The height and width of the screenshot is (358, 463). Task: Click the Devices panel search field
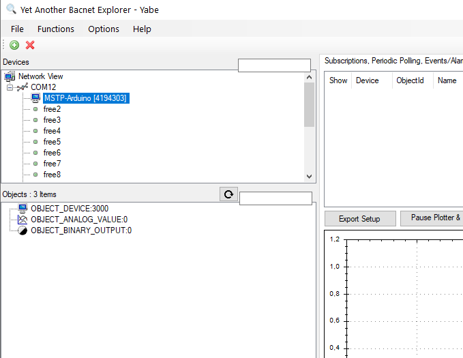tap(274, 65)
